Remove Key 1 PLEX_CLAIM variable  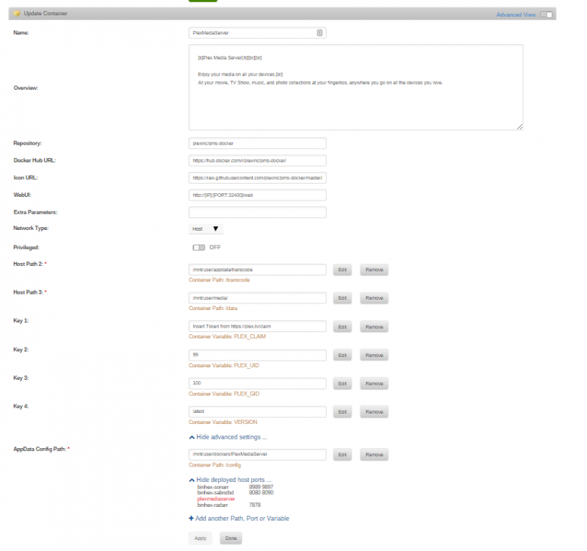375,327
